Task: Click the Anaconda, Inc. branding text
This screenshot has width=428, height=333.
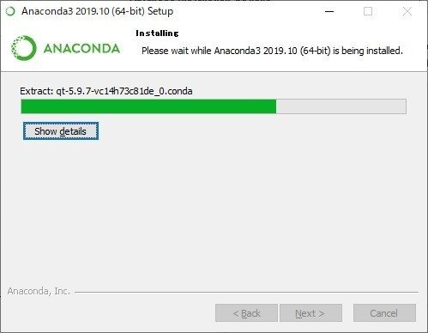Action: (x=39, y=291)
